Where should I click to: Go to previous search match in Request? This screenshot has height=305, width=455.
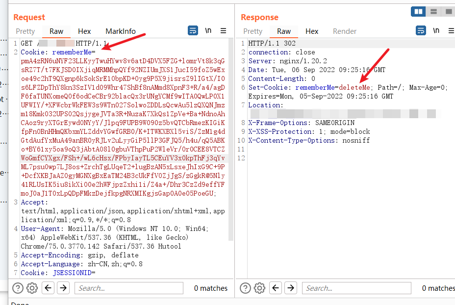pos(48,288)
